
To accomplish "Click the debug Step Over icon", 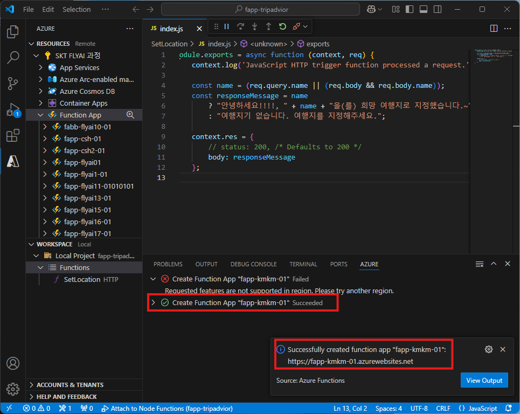I will [240, 26].
